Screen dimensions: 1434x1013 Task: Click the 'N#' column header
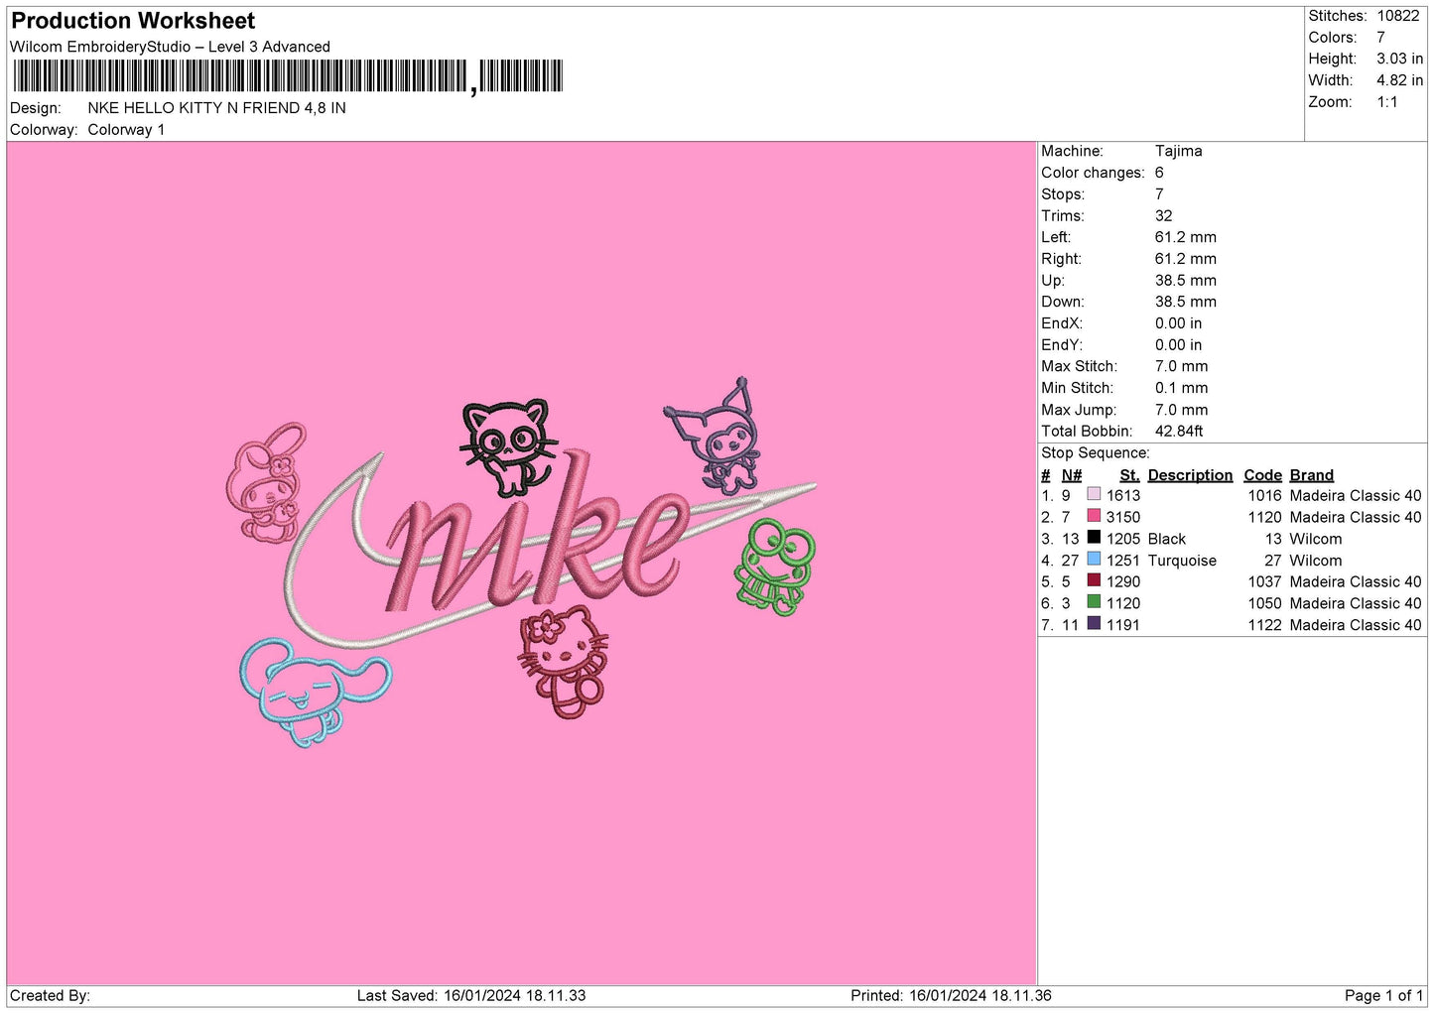click(1071, 475)
